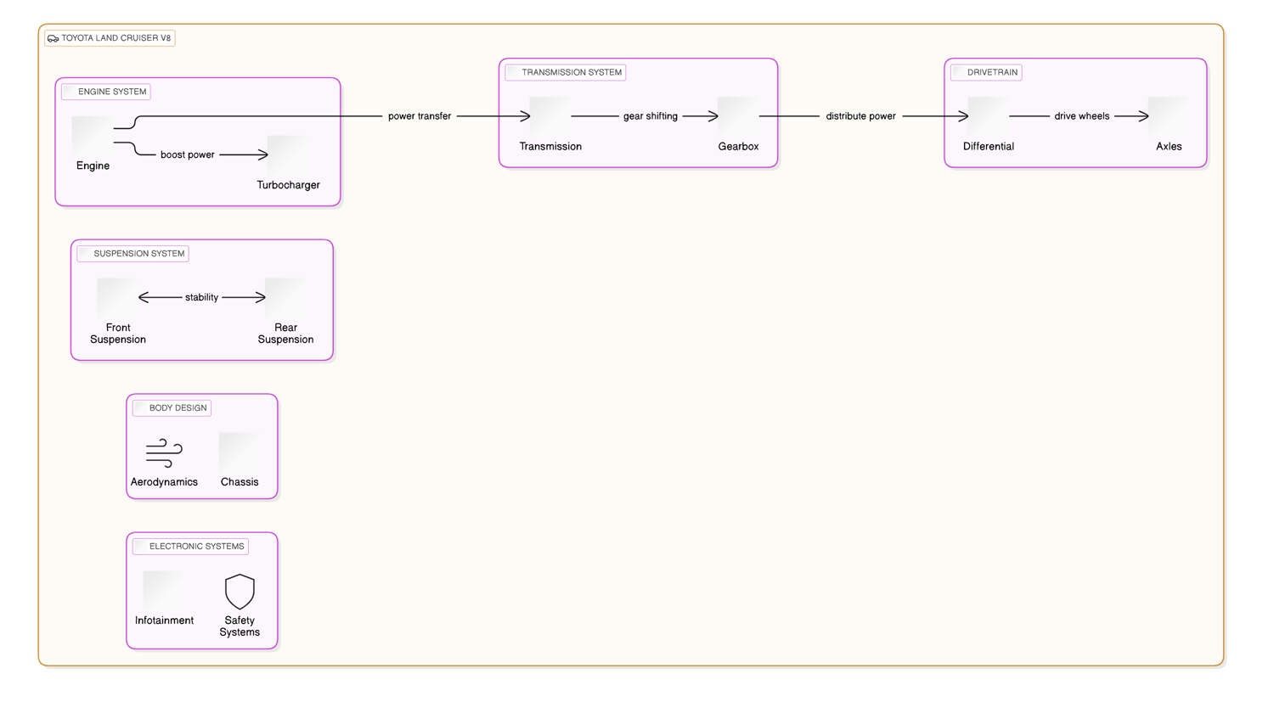The height and width of the screenshot is (702, 1274).
Task: Click the Rear Suspension text label
Action: coord(285,334)
